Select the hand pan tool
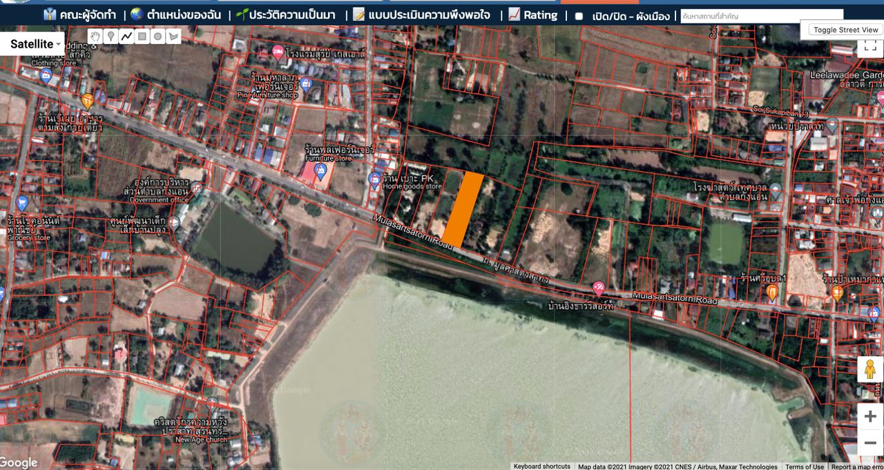Viewport: 884px width, 470px height. tap(95, 37)
